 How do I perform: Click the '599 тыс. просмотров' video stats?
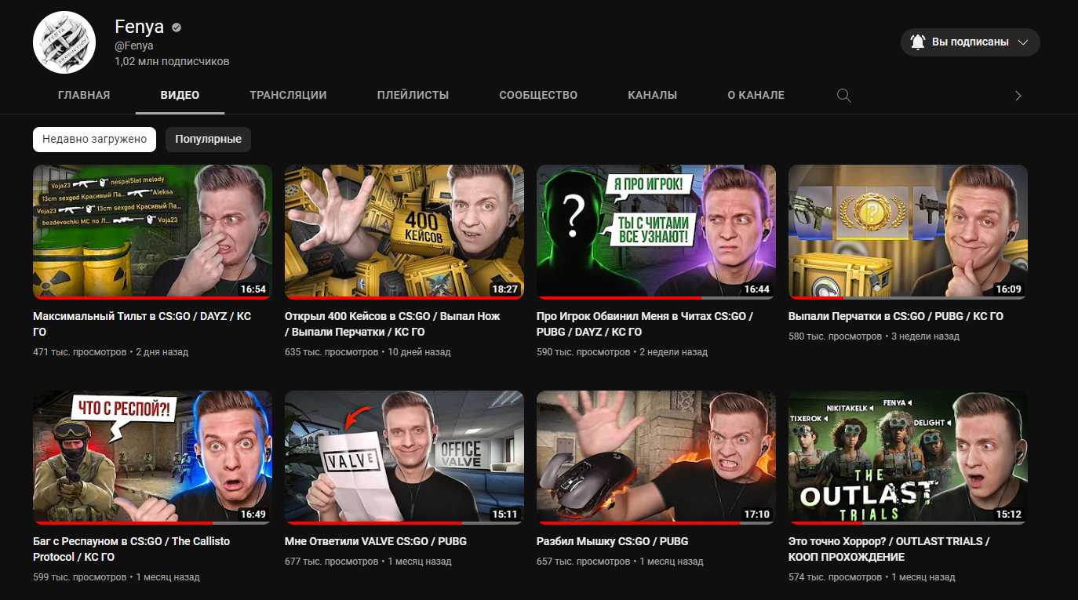pos(116,577)
